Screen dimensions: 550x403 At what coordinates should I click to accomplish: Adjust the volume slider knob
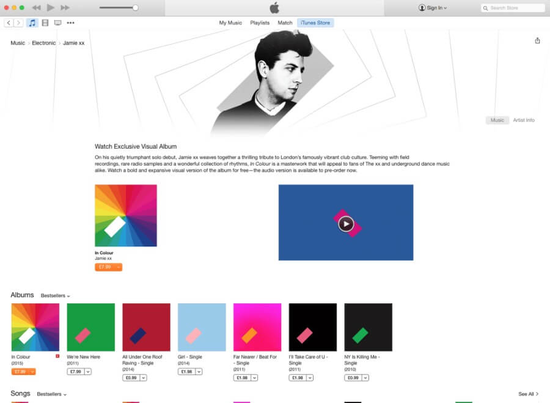136,7
